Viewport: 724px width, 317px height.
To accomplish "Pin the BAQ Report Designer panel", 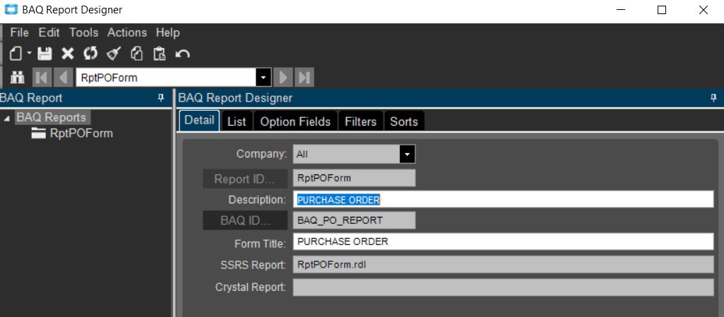I will (713, 98).
